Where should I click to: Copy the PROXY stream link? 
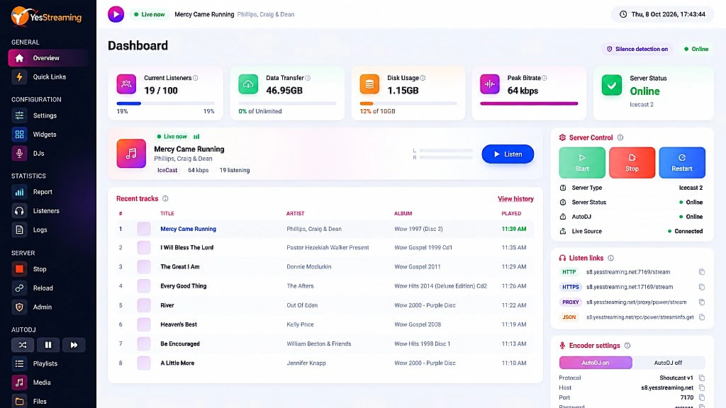tap(702, 302)
